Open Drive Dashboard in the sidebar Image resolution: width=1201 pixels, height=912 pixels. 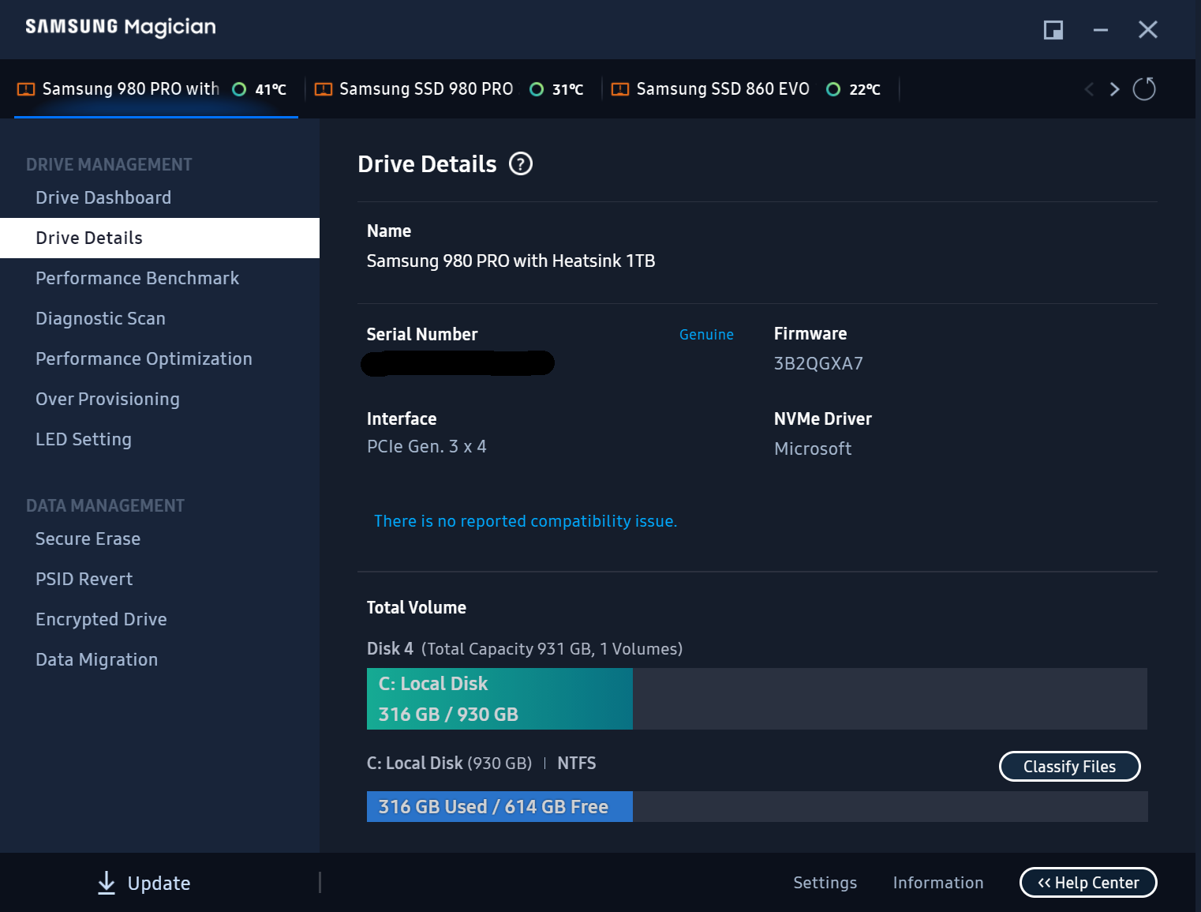tap(159, 197)
